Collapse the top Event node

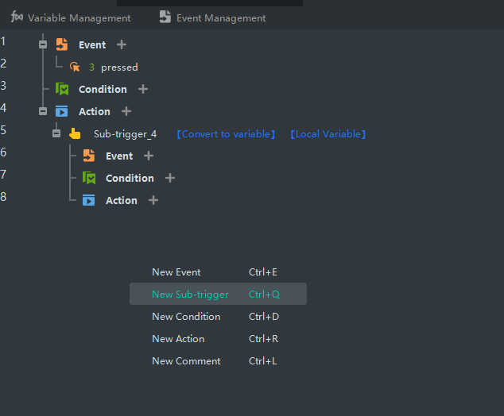coord(43,45)
